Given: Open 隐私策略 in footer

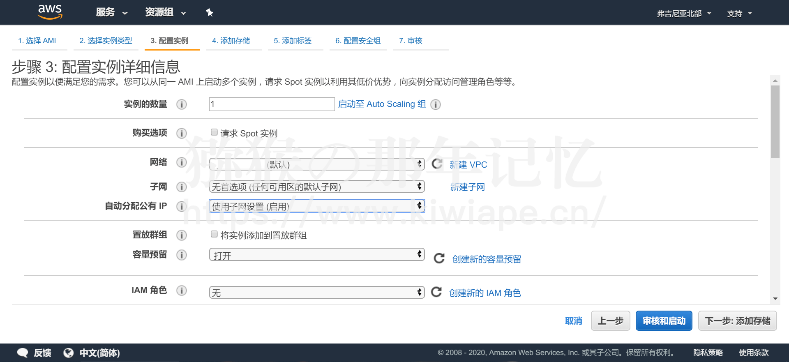Looking at the screenshot, I should pos(708,353).
